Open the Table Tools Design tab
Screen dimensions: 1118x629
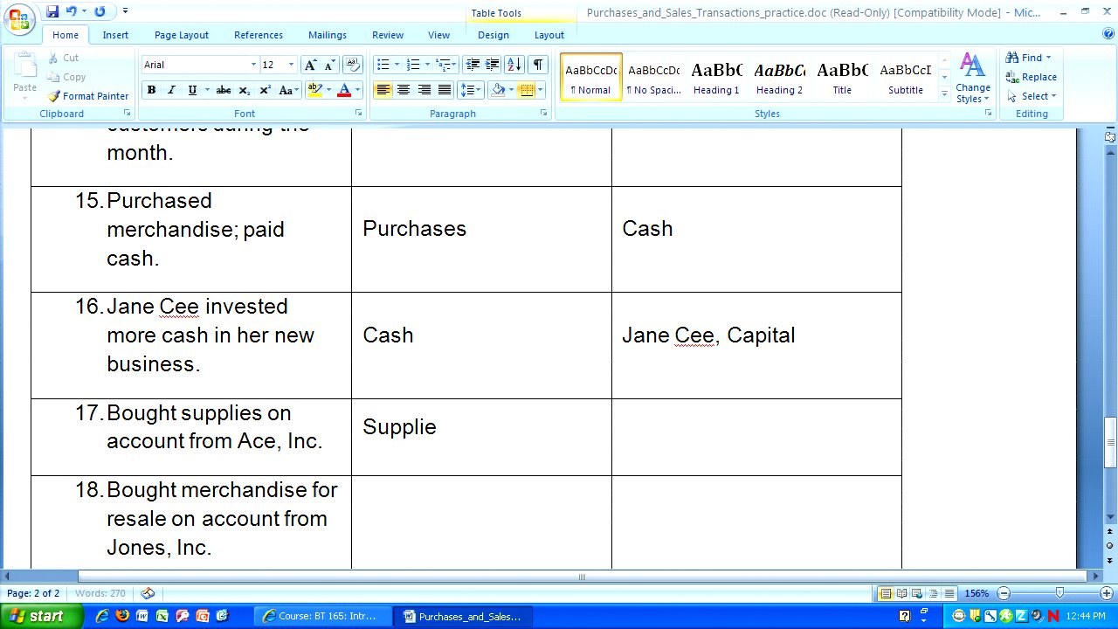coord(493,35)
